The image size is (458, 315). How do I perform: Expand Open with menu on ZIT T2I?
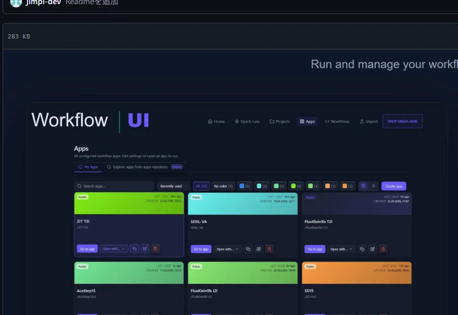point(113,249)
